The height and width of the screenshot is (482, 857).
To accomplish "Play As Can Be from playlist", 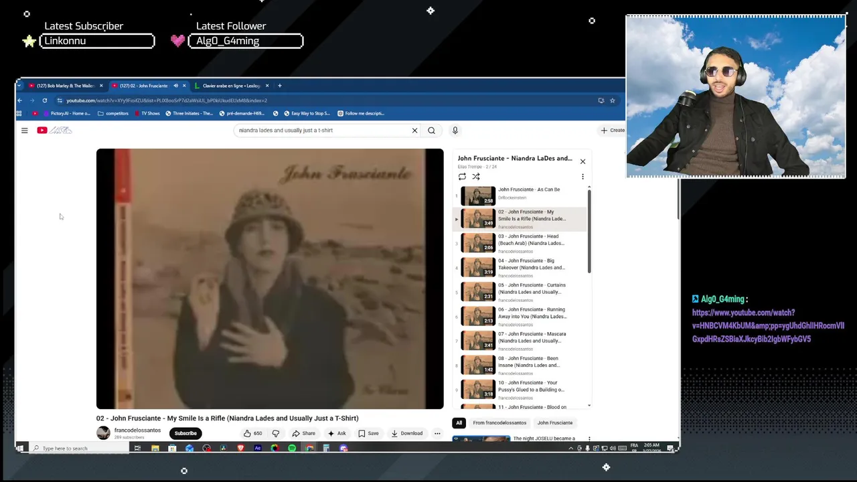I will (521, 195).
